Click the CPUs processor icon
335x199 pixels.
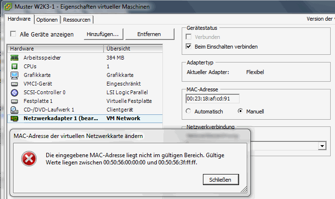[14, 66]
